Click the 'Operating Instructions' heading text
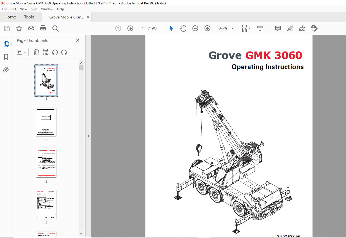This screenshot has width=346, height=238. coord(267,67)
